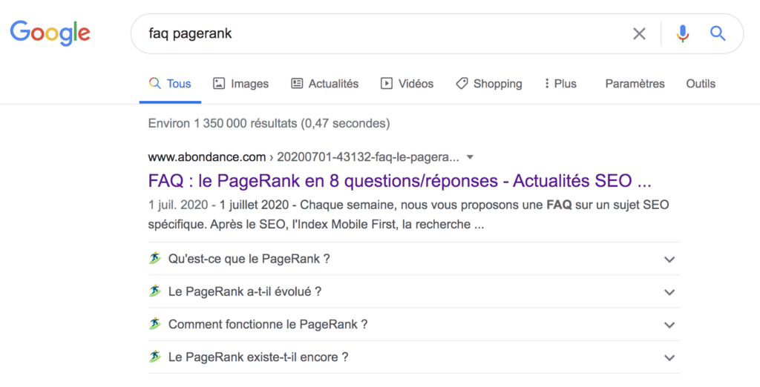Start voice search with the microphone icon
Screen dimensions: 760x387
pos(683,33)
